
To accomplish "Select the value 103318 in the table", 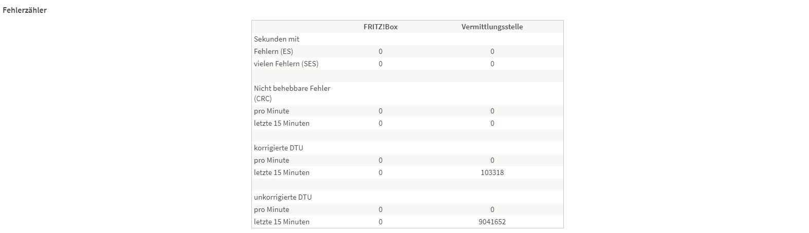I will tap(492, 172).
